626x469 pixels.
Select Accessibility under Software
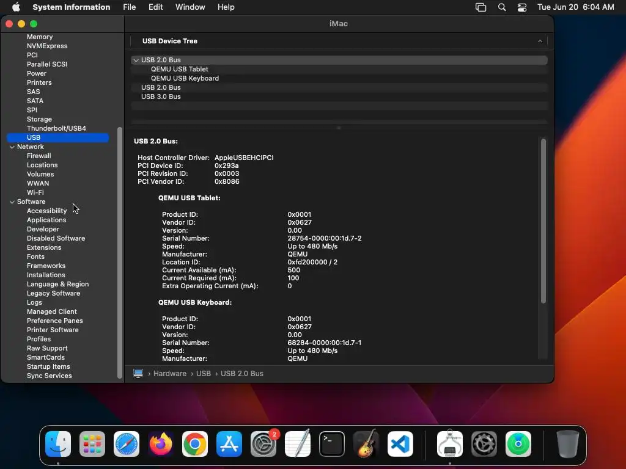[x=46, y=211]
